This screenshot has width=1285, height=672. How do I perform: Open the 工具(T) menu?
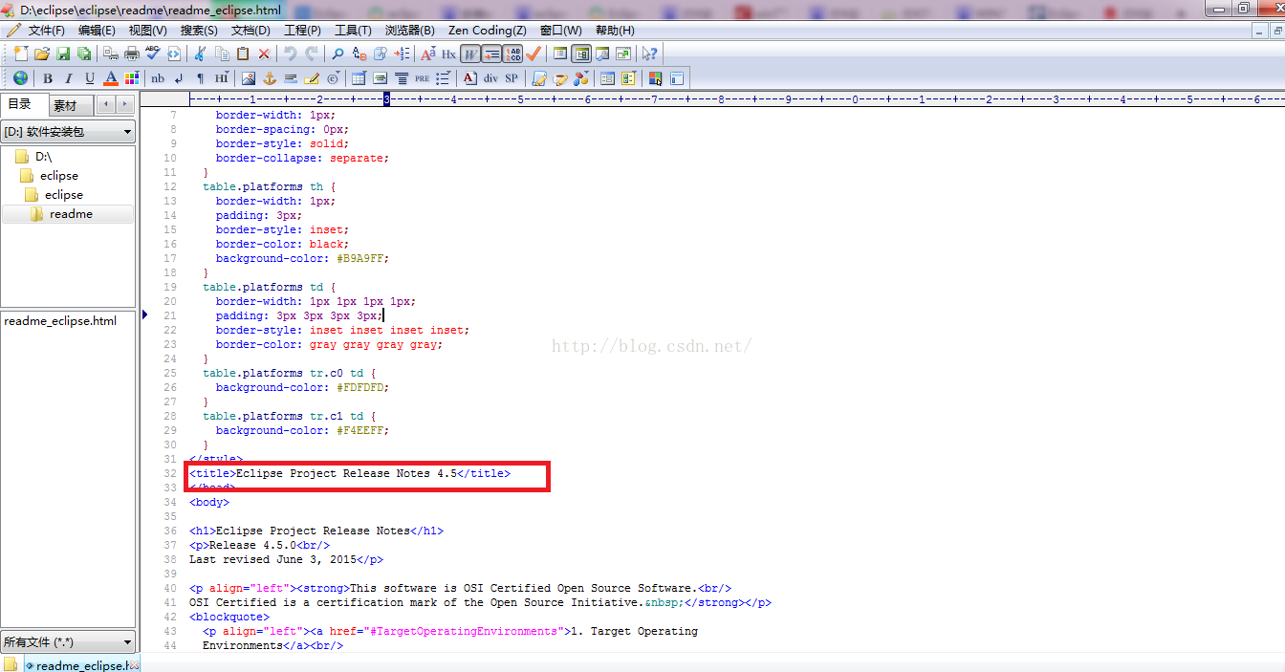click(x=353, y=31)
